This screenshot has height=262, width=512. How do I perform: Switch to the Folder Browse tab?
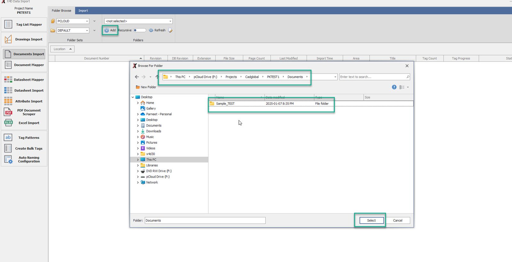pyautogui.click(x=61, y=11)
